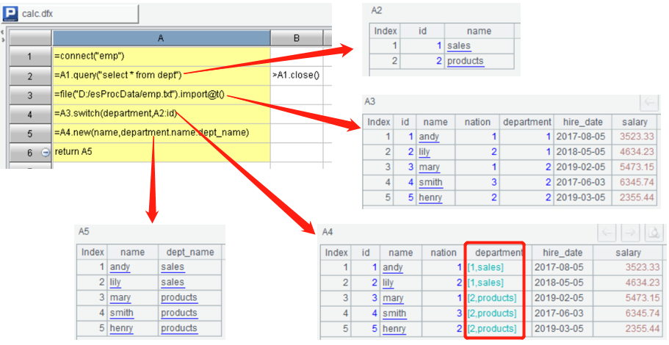Click cell A4 with the switch expression
Image resolution: width=669 pixels, height=345 pixels.
point(161,114)
